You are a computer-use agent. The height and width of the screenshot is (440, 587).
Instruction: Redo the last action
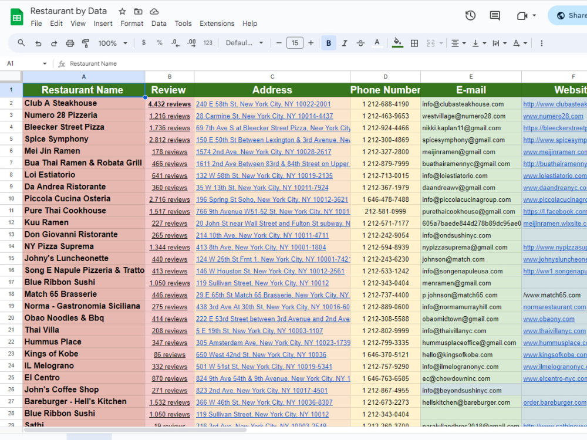54,43
